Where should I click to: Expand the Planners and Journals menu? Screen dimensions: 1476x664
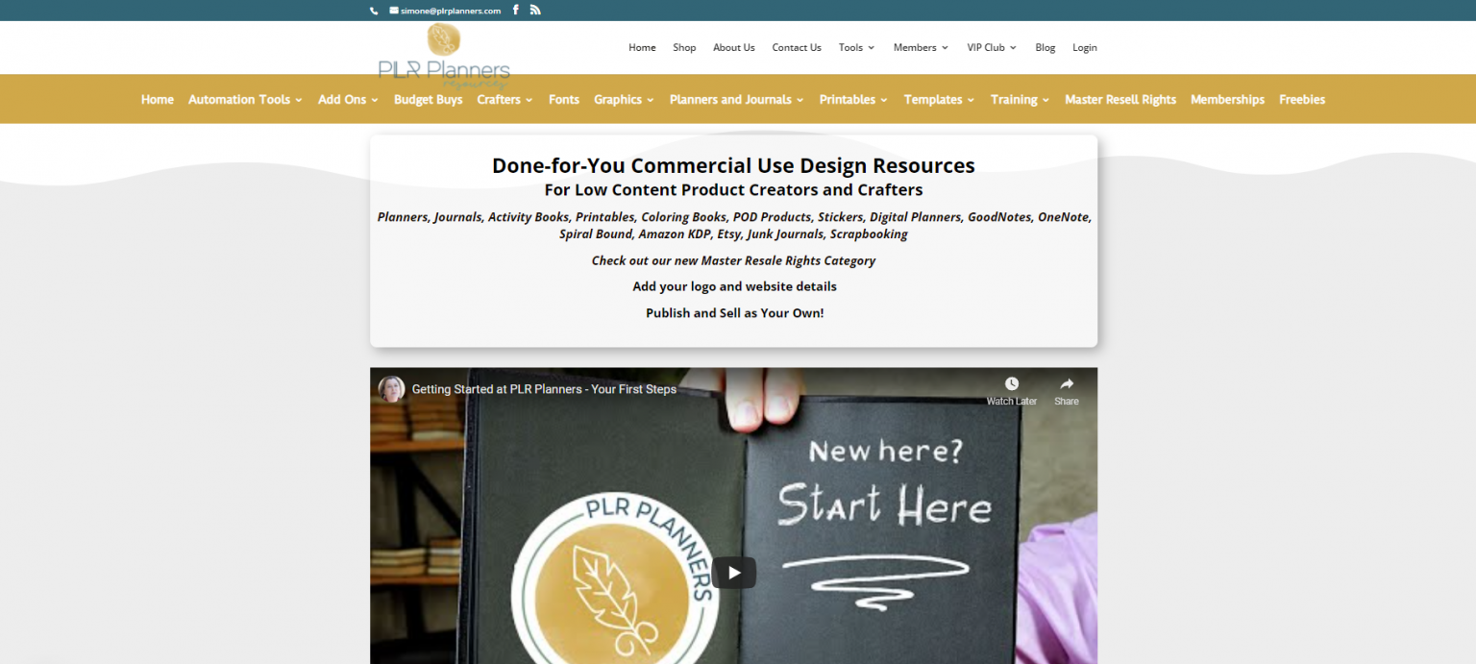point(730,99)
